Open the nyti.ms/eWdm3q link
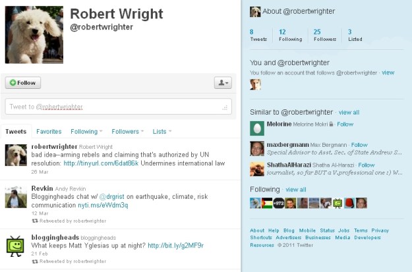 click(x=103, y=205)
